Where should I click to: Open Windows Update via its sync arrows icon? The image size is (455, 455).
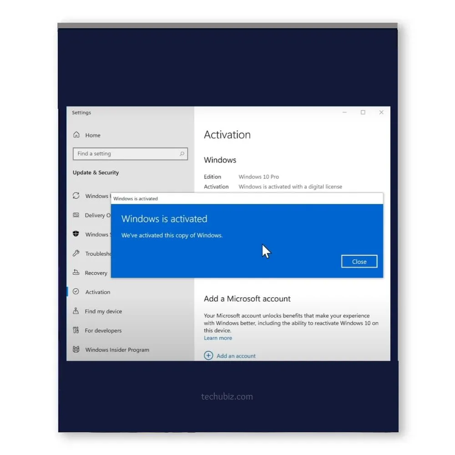pyautogui.click(x=76, y=196)
